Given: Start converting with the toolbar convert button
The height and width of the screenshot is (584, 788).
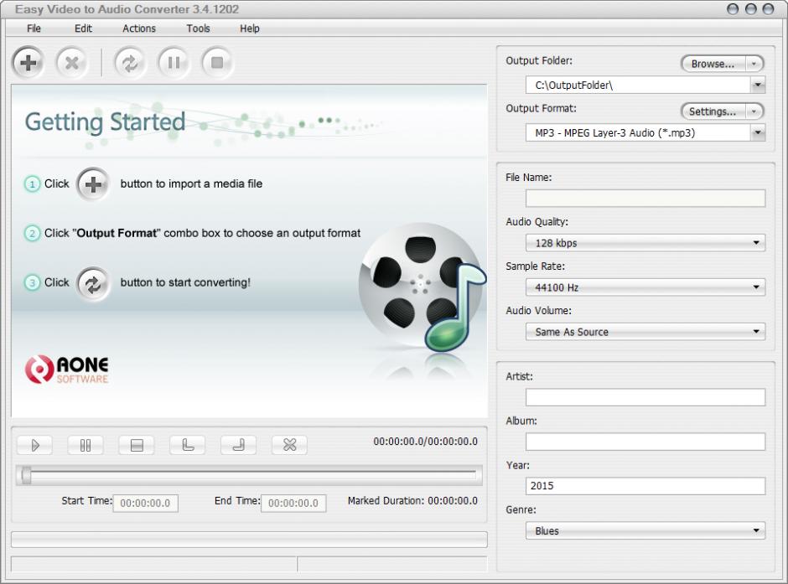Looking at the screenshot, I should click(x=130, y=63).
